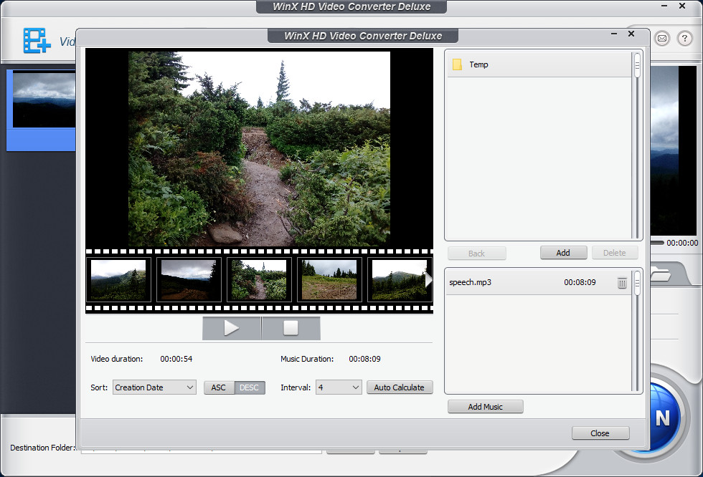
Task: Play the slideshow preview
Action: pos(231,328)
